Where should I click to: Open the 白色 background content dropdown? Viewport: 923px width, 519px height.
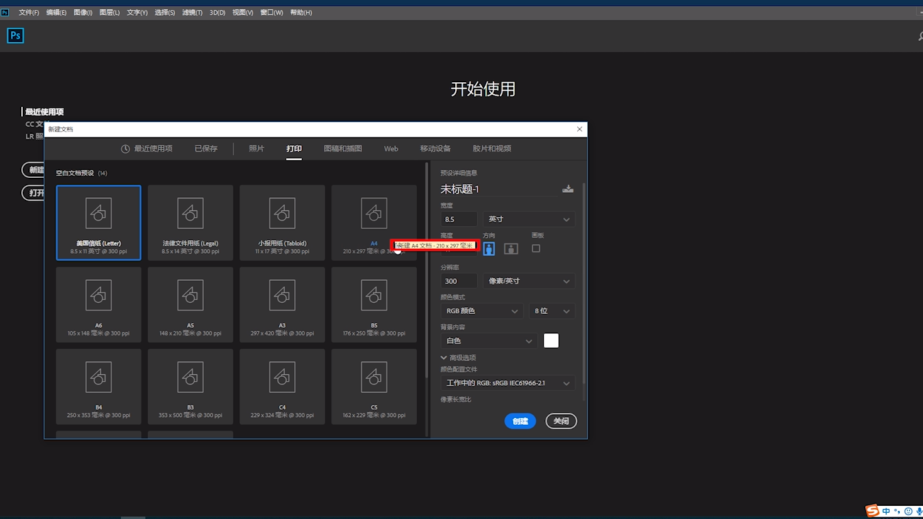tap(489, 341)
